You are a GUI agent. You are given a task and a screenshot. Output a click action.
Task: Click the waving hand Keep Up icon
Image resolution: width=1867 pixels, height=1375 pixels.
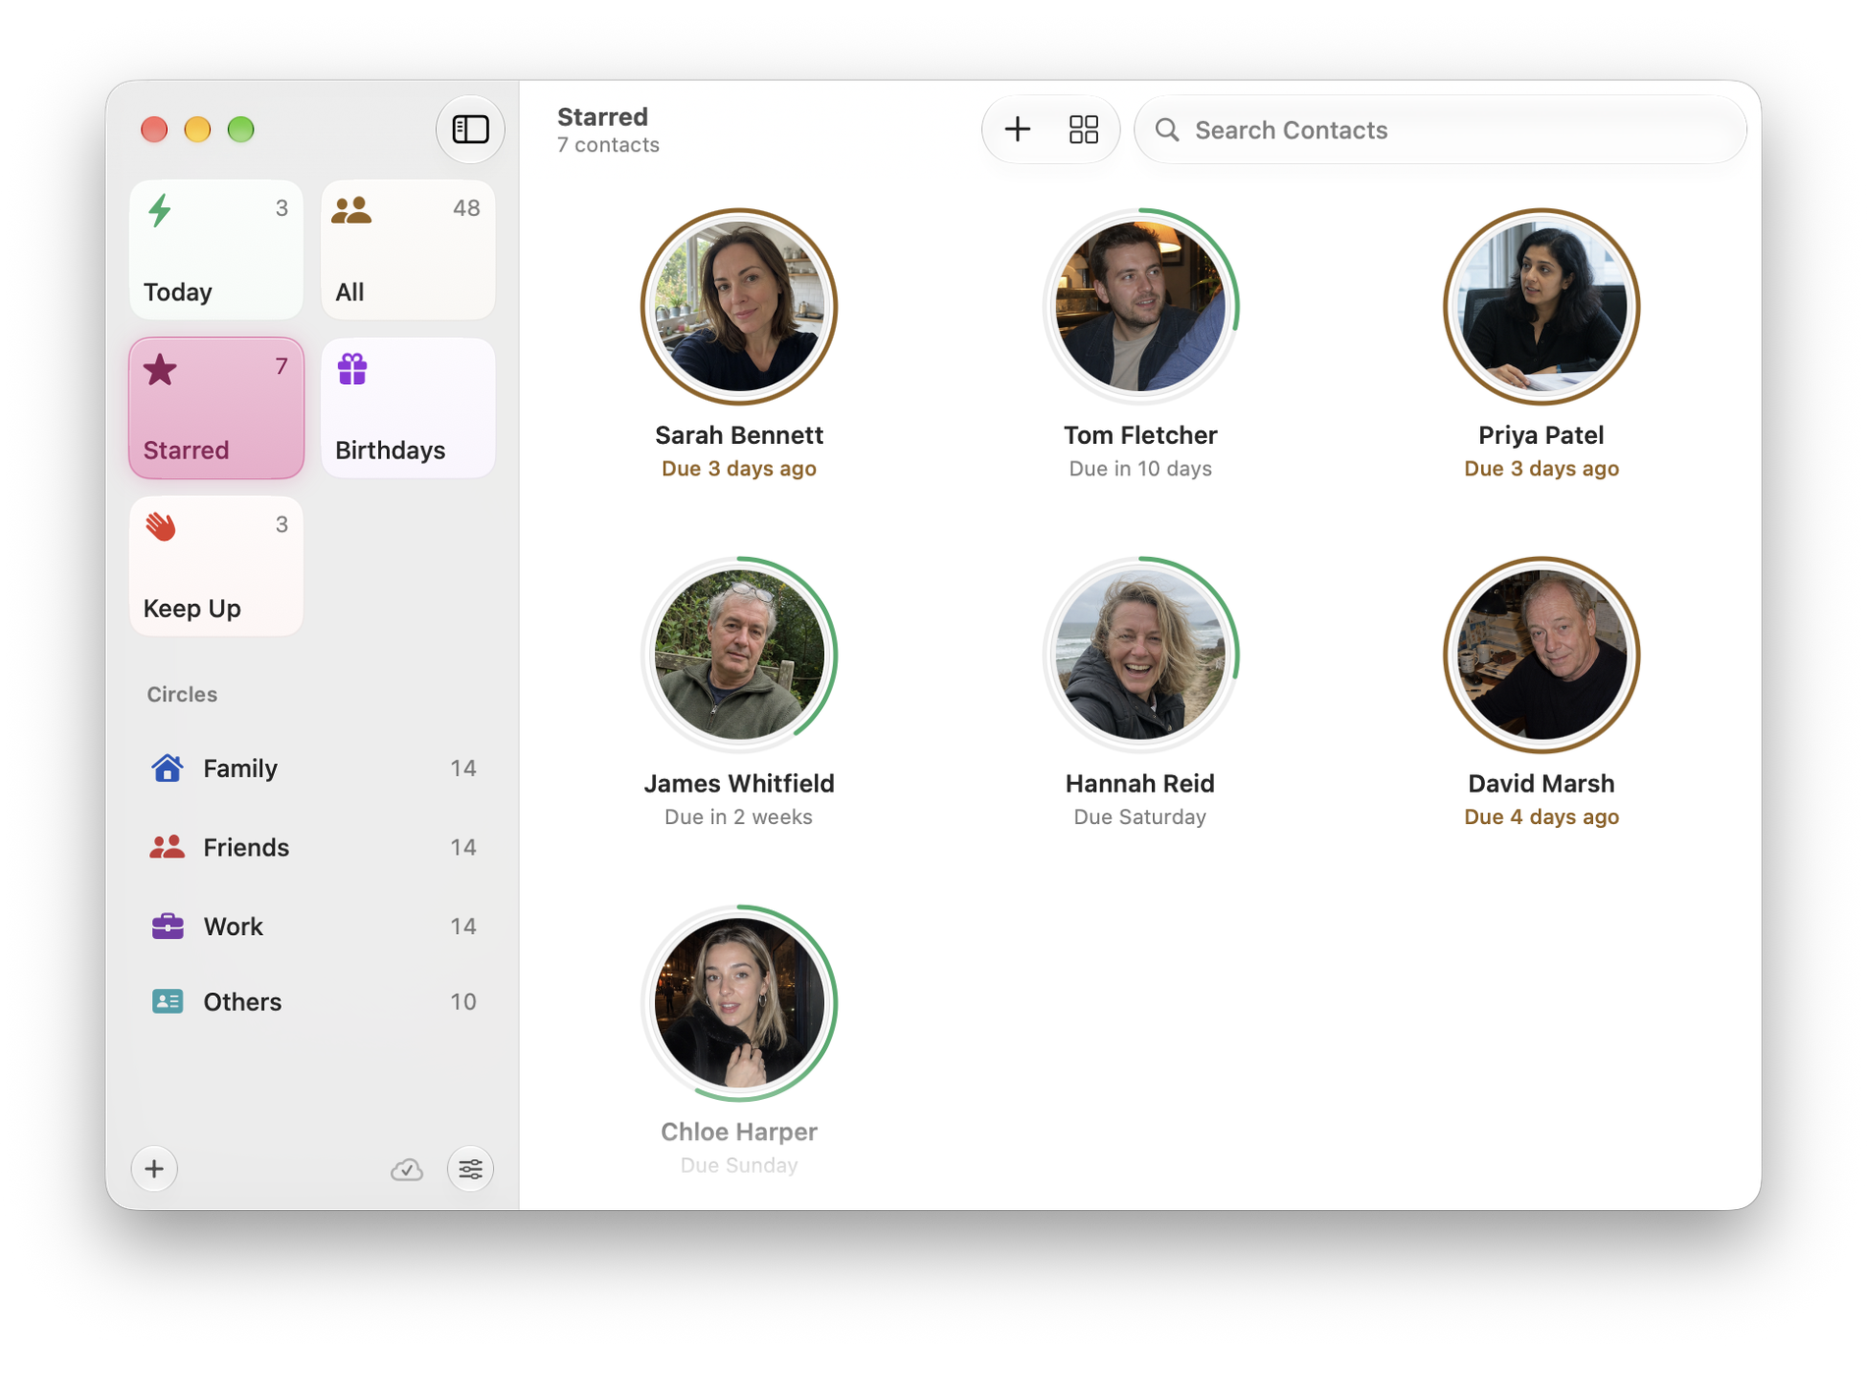click(x=161, y=526)
